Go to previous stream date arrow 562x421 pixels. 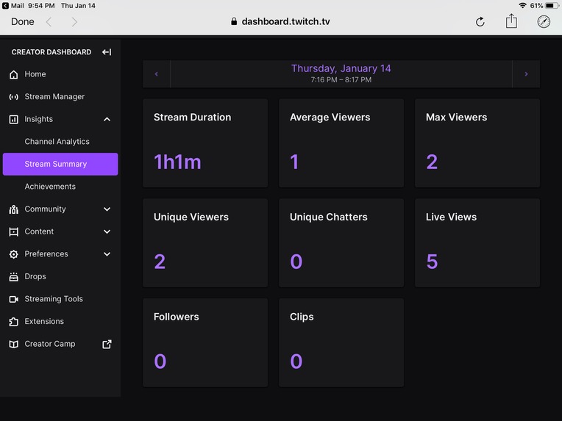[156, 74]
